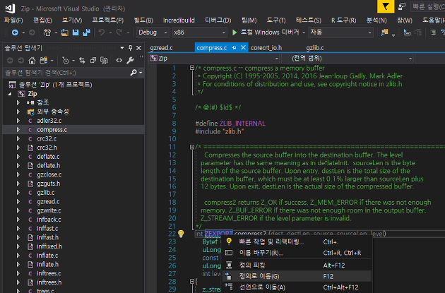Expand the 외부 종속성 node
This screenshot has width=445, height=293.
click(18, 112)
